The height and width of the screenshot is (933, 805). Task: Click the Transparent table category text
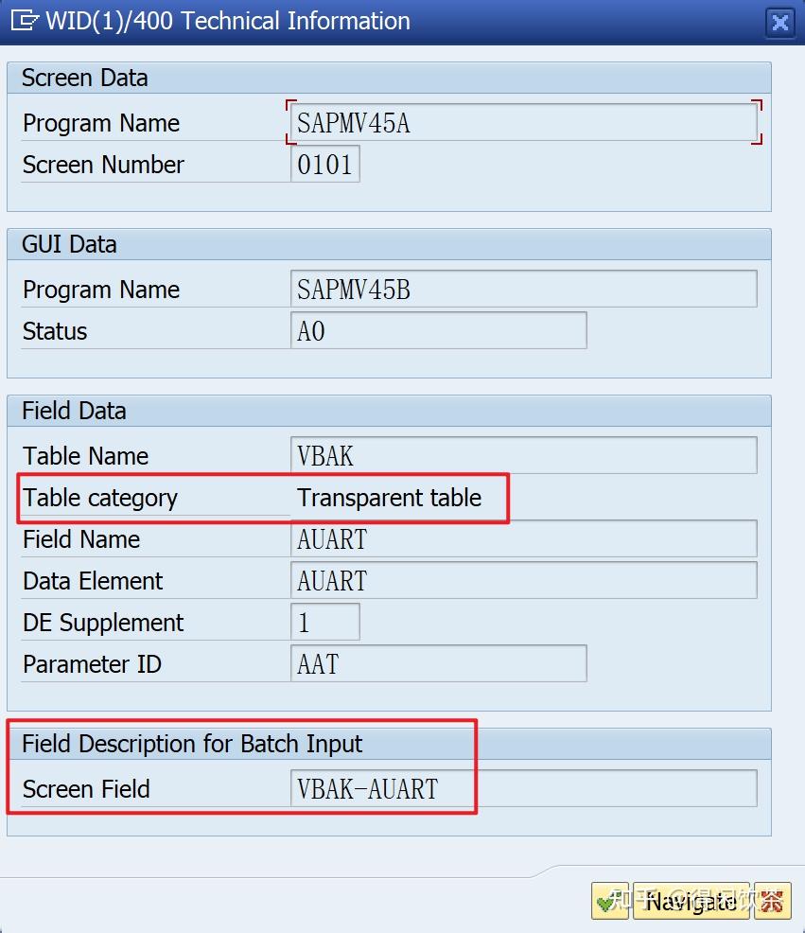(x=389, y=498)
